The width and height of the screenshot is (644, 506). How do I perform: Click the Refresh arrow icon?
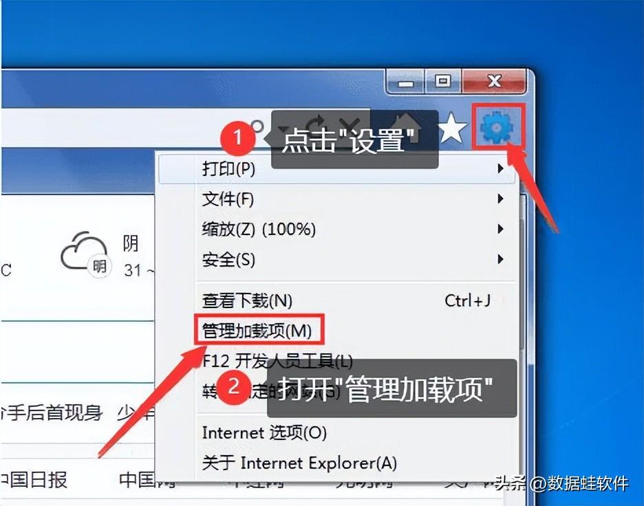pos(315,126)
